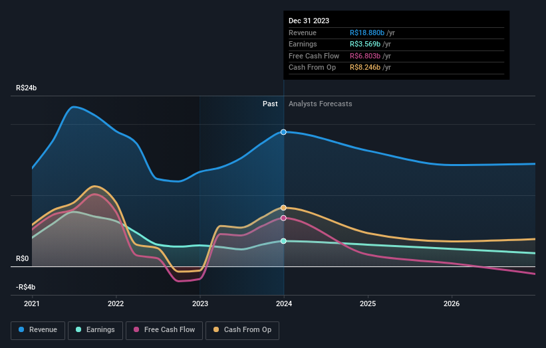Viewport: 546px width, 348px height.
Task: Click the Analysts Forecasts label
Action: click(x=321, y=104)
